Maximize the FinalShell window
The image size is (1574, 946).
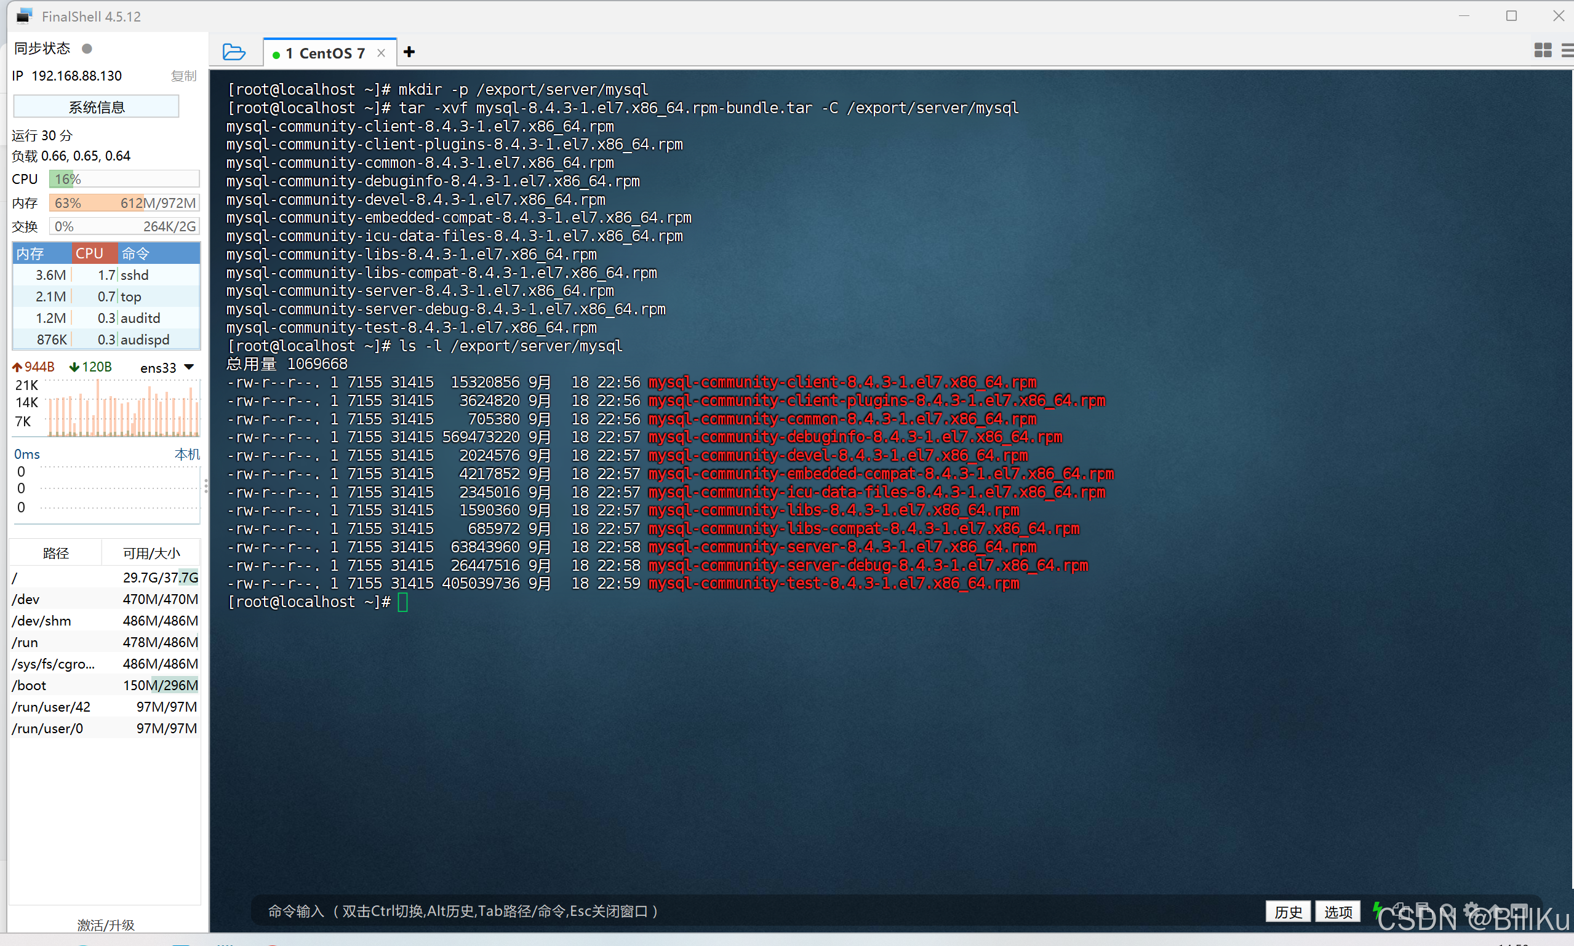1511,16
